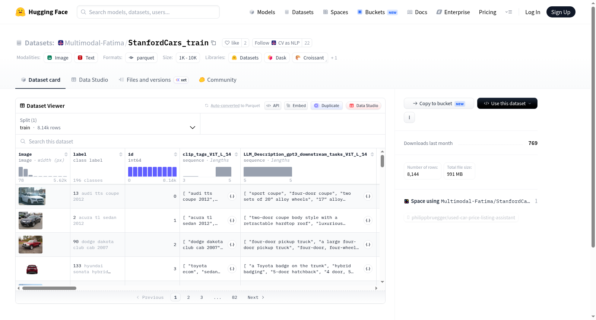Follow the CV as NLP organization
Screen dimensions: 596x320
pyautogui.click(x=277, y=43)
